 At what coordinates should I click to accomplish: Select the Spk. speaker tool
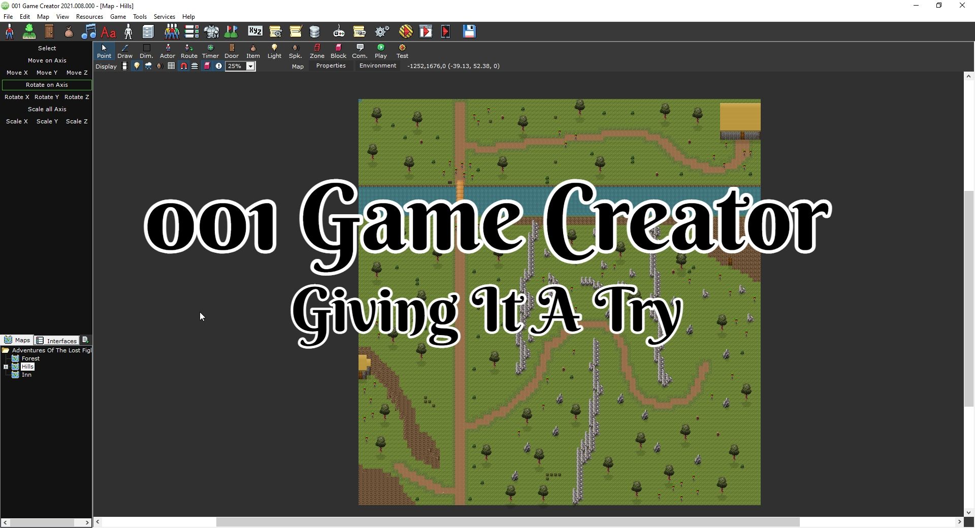click(x=296, y=51)
